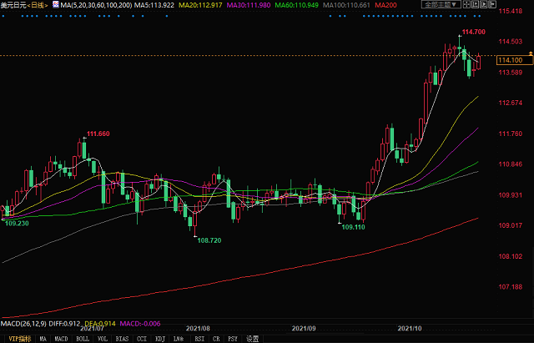Select the RSI indicator tab
Image resolution: width=534 pixels, height=343 pixels.
[199, 339]
